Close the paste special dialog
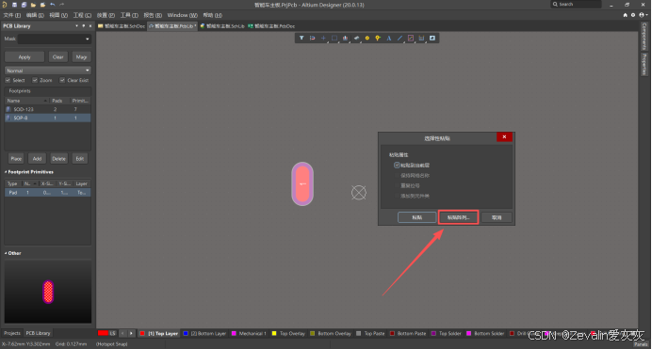This screenshot has width=652, height=349. [x=504, y=137]
